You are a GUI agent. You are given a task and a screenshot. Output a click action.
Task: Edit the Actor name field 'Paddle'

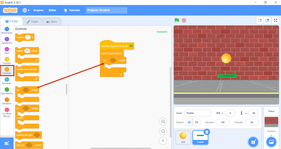pos(198,113)
